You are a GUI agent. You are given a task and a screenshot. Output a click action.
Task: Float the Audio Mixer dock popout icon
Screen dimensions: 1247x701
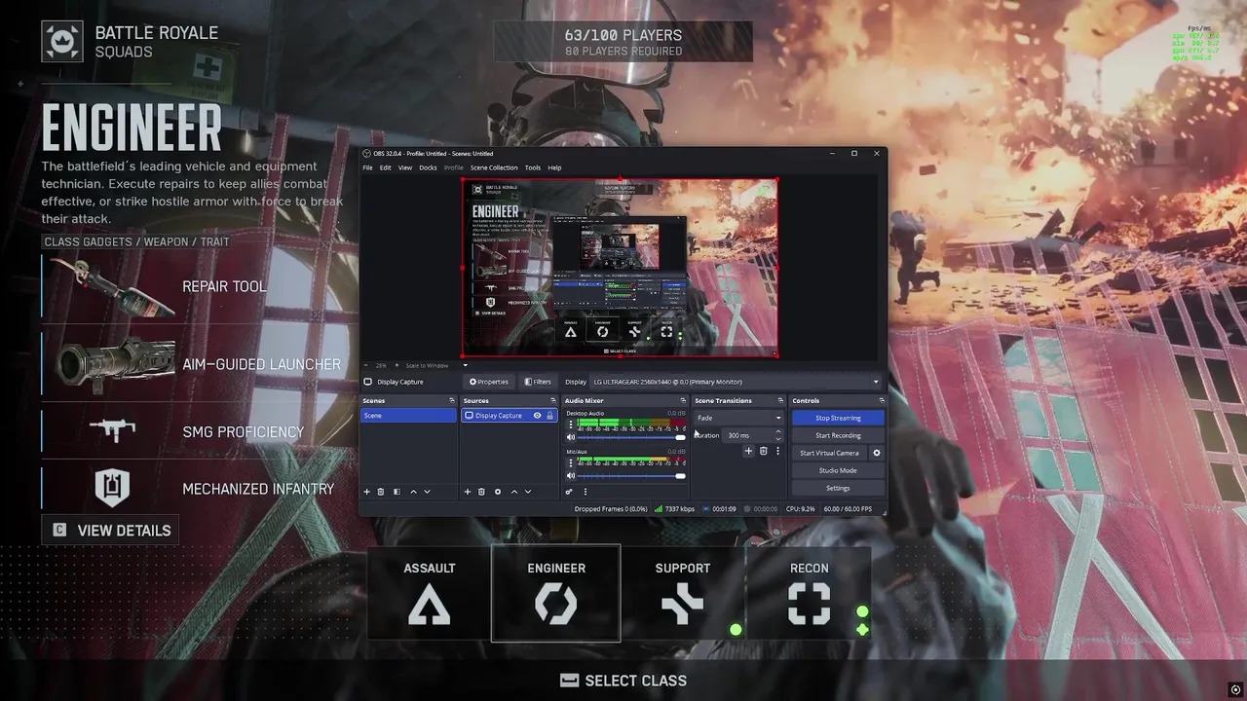point(683,400)
